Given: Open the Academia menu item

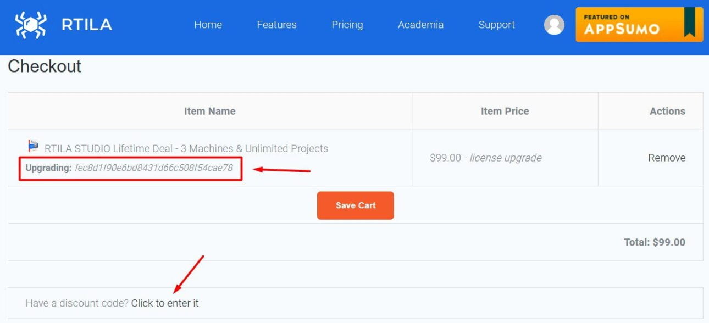Looking at the screenshot, I should pyautogui.click(x=420, y=25).
